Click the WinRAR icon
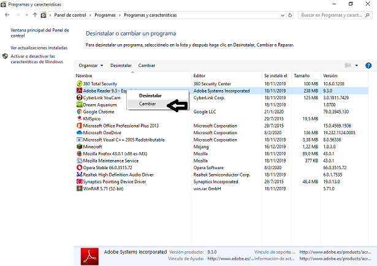 pos(79,188)
